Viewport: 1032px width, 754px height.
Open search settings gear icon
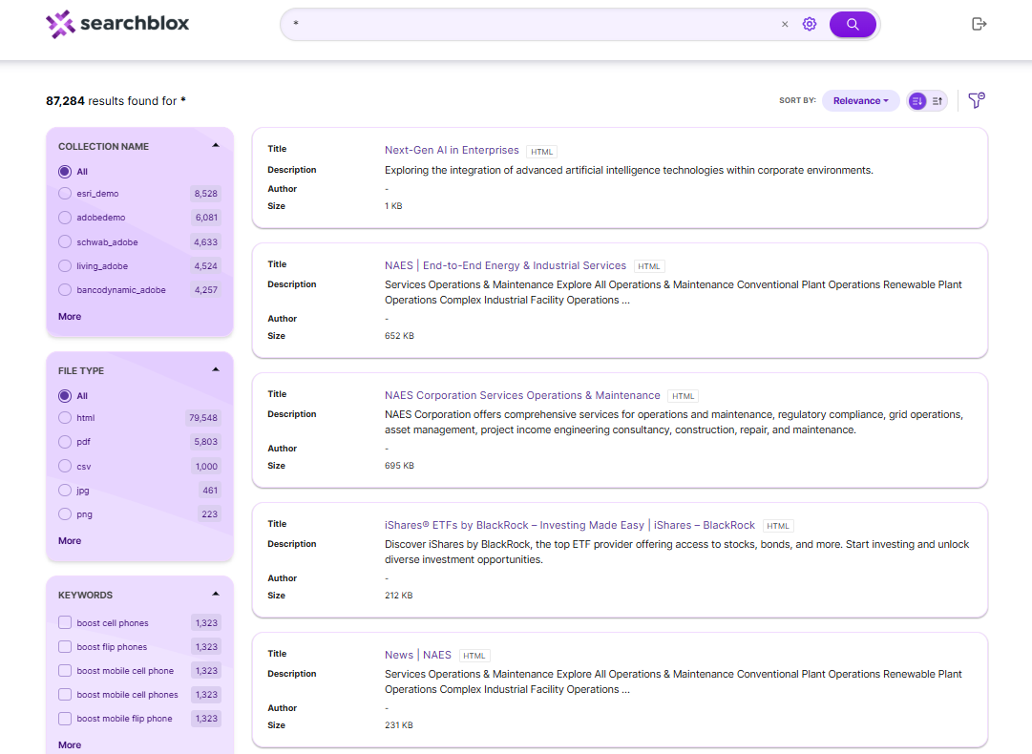[x=810, y=25]
